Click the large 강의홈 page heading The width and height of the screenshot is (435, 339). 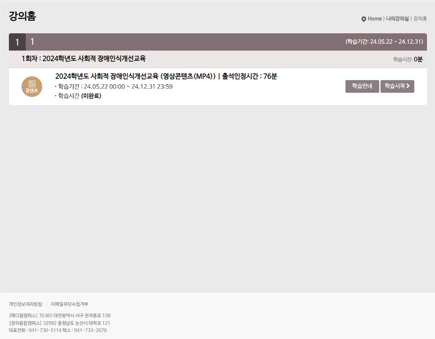pos(22,16)
